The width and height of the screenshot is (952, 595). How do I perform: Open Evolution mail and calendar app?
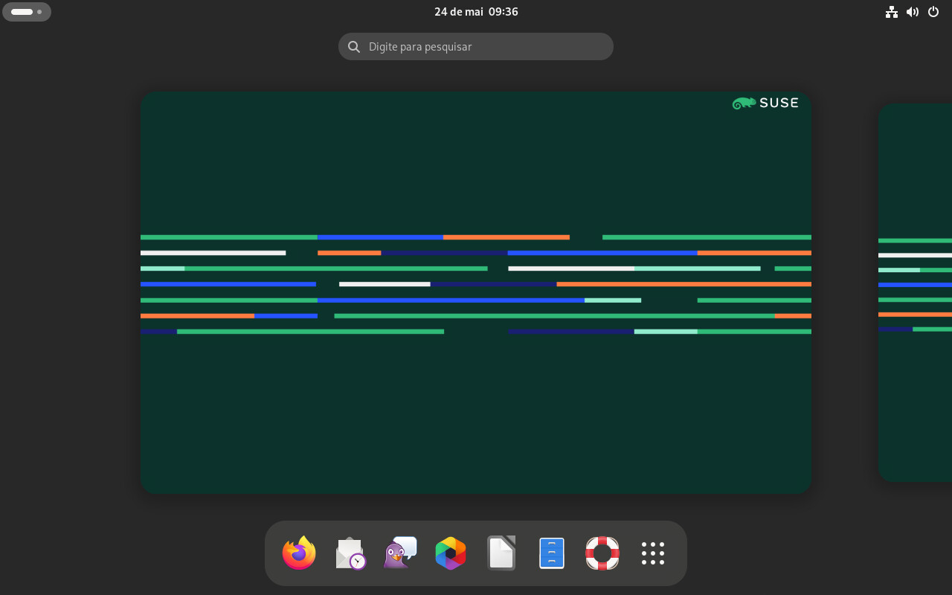[350, 553]
